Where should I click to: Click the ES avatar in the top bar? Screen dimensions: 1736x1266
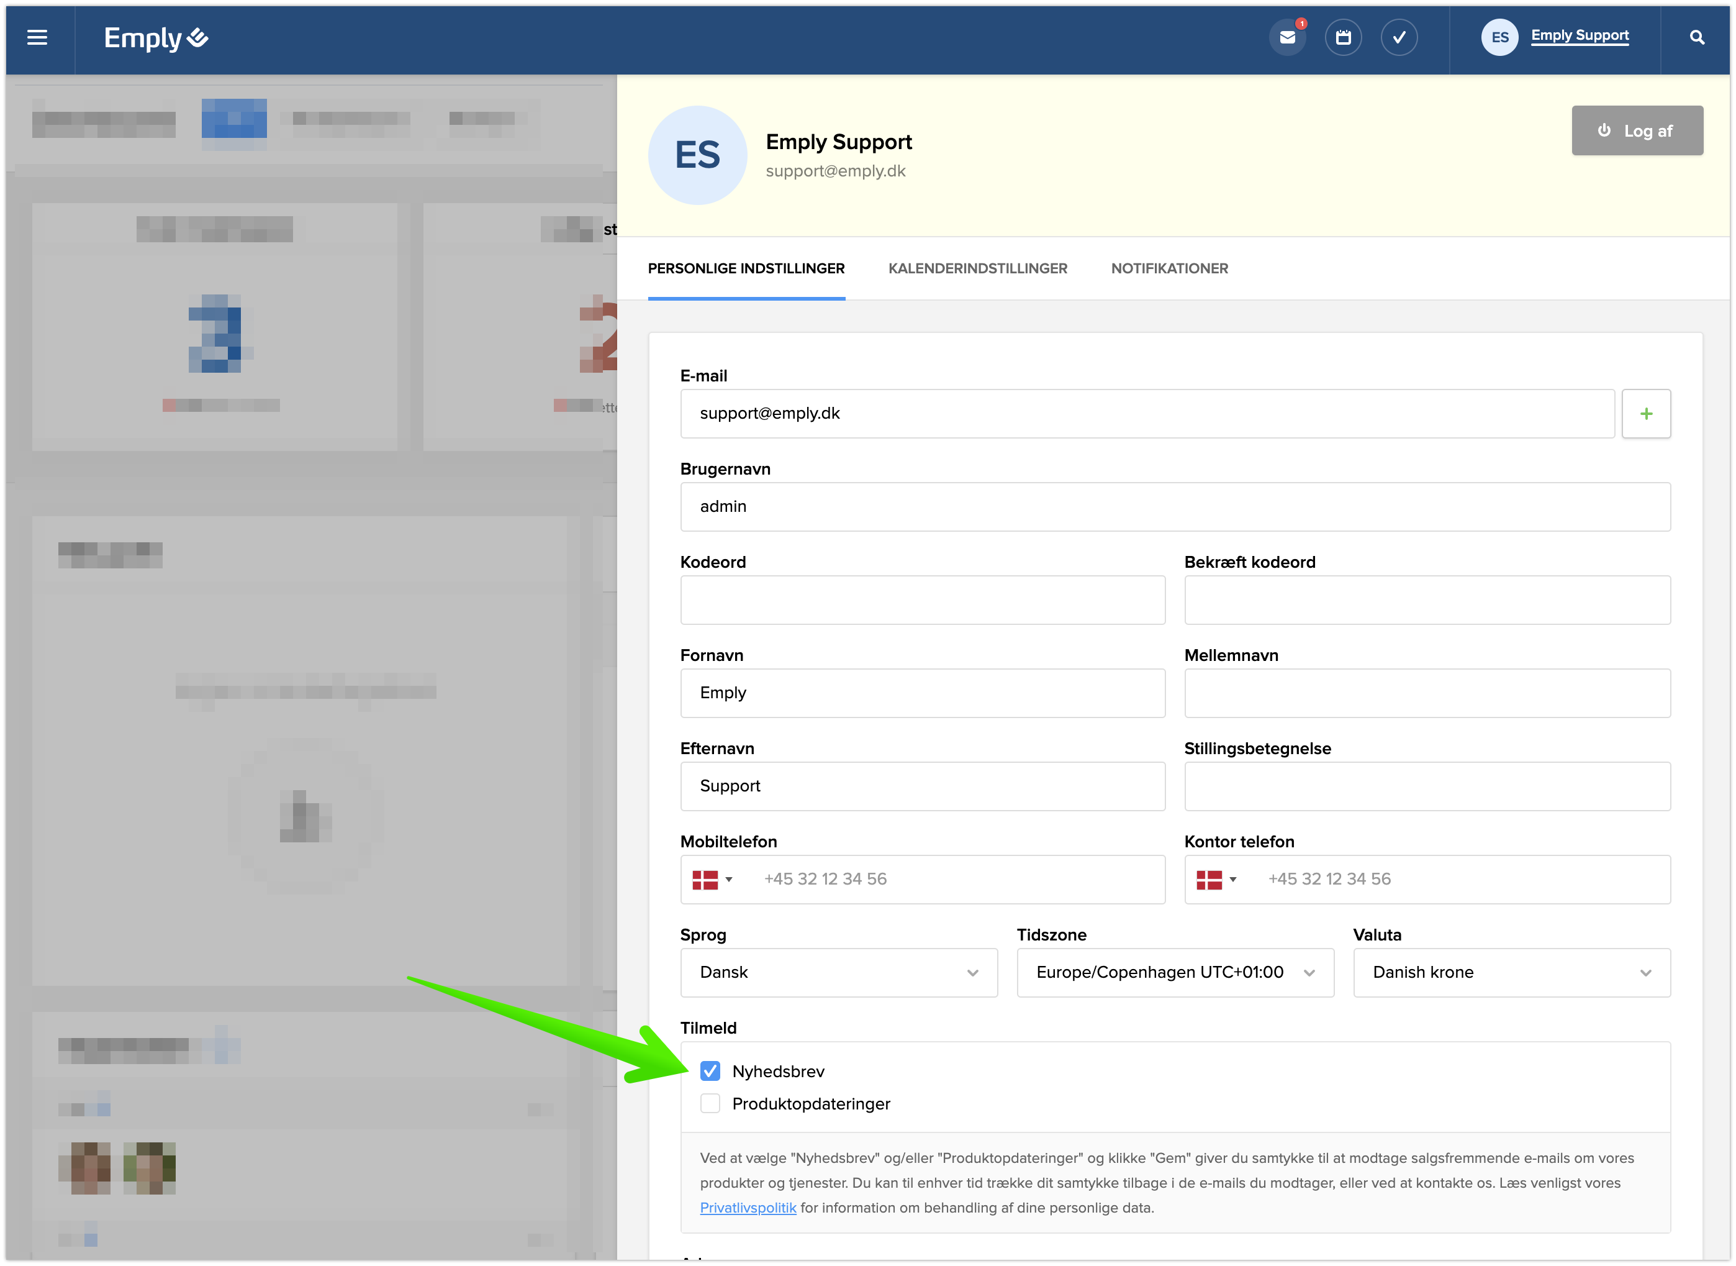[x=1499, y=37]
